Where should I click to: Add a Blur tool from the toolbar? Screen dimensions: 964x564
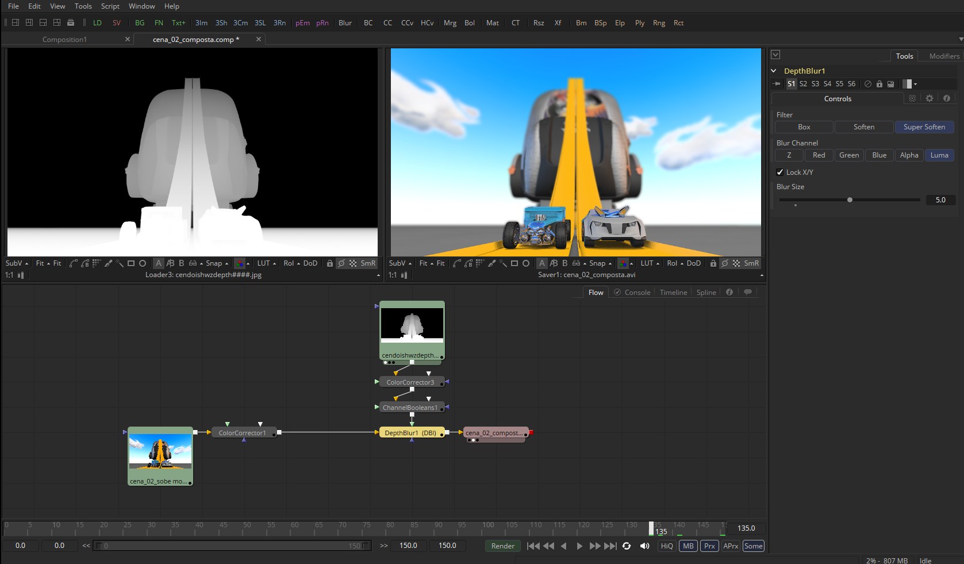coord(345,23)
